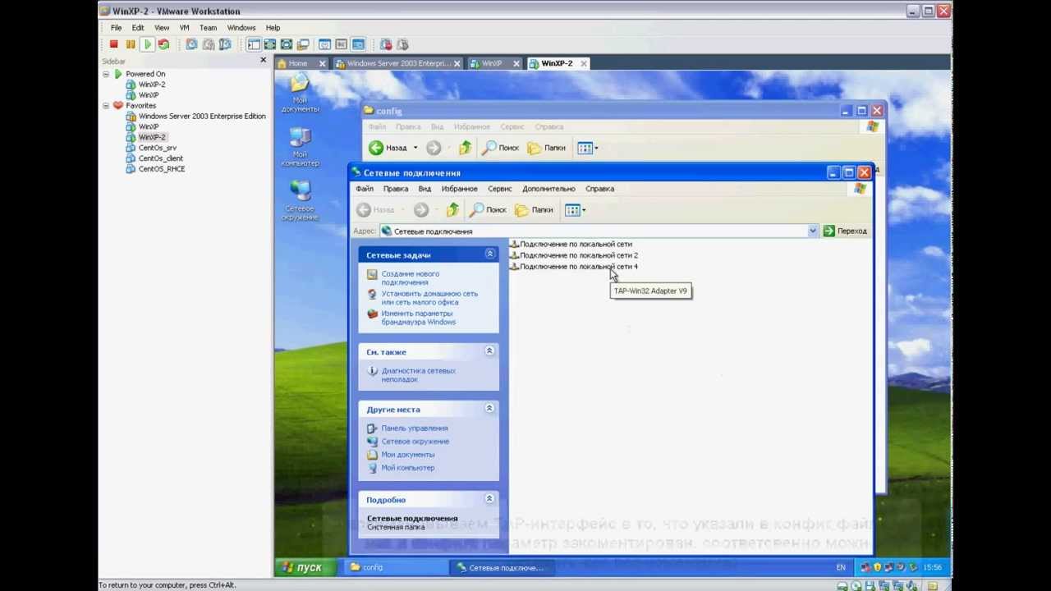Open the Мои документы desktop icon

(x=300, y=93)
